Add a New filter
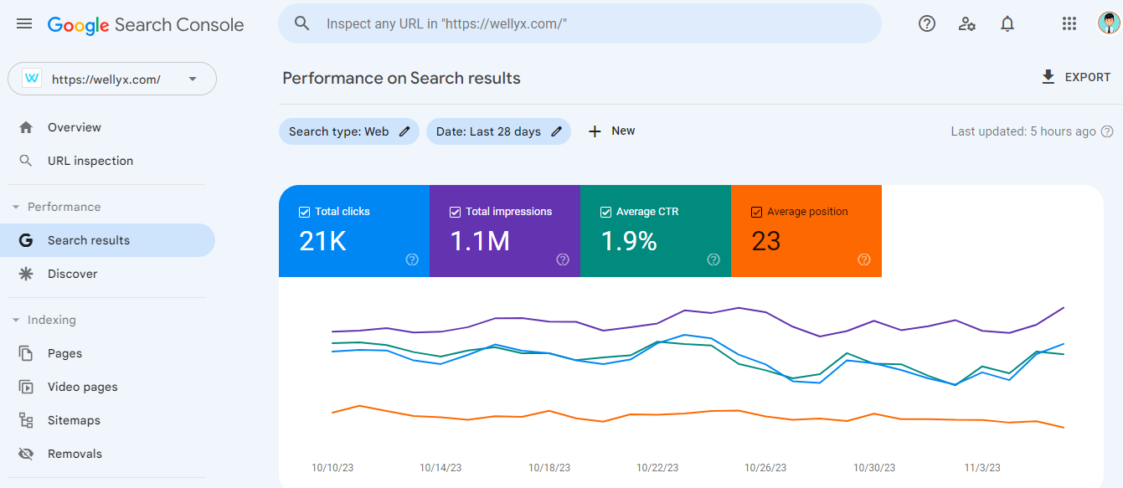The height and width of the screenshot is (488, 1123). (612, 131)
